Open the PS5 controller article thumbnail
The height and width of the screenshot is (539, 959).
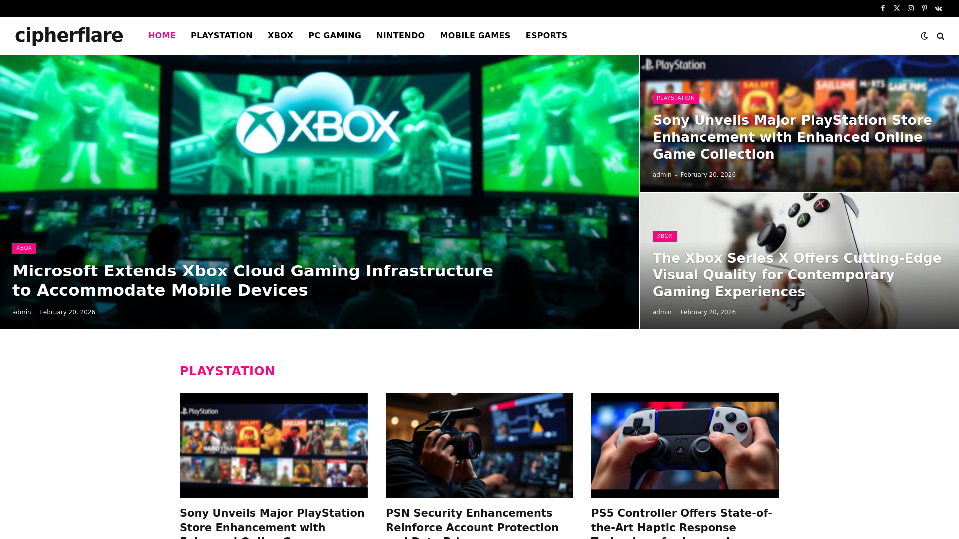(685, 445)
